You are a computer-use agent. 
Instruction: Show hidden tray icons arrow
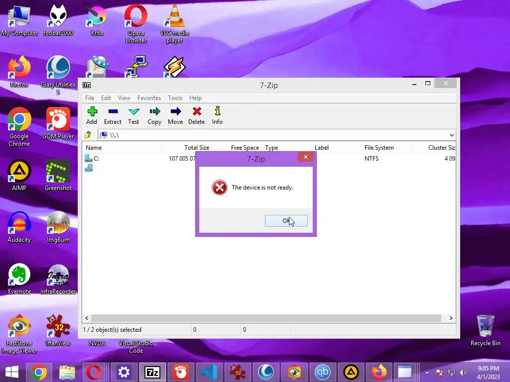(x=427, y=373)
